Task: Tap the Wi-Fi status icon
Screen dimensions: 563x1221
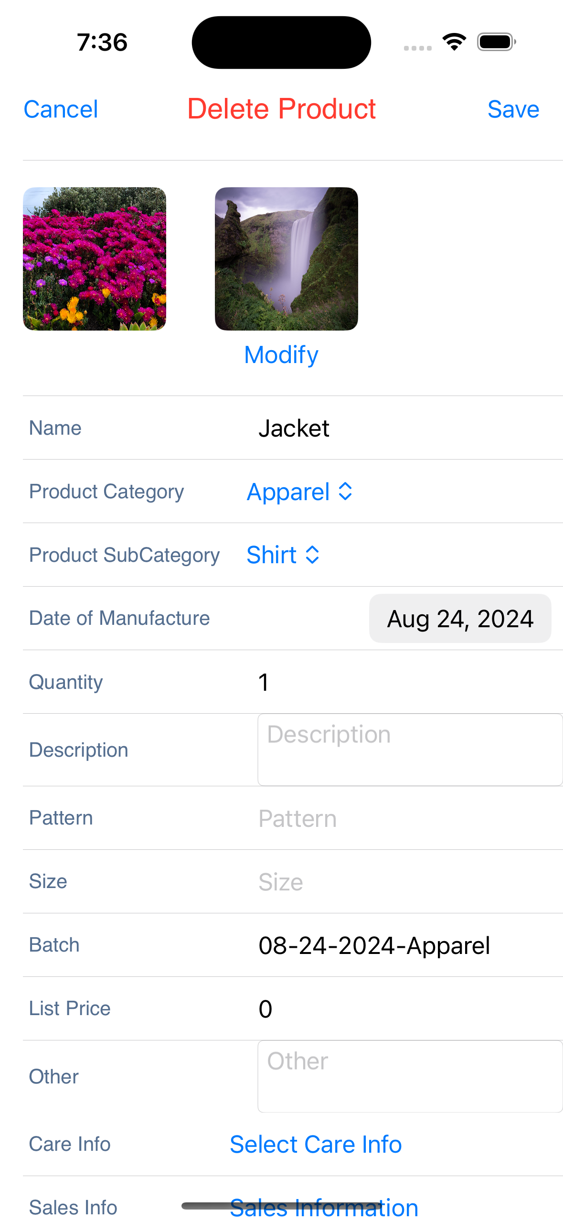Action: pos(454,42)
